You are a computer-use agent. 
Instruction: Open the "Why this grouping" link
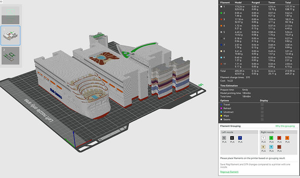pos(285,126)
